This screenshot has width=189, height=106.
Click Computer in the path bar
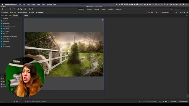point(4,12)
